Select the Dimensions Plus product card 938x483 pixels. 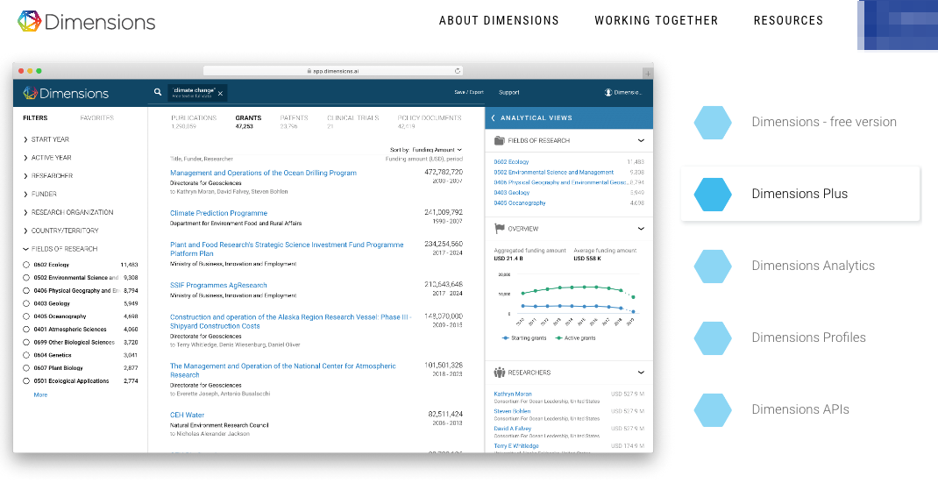800,194
